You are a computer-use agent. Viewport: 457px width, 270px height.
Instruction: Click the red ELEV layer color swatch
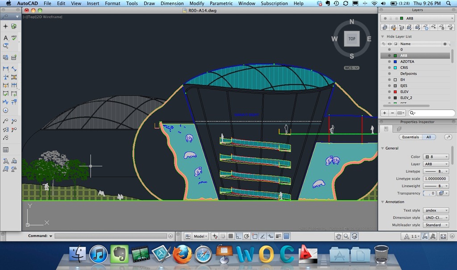tap(395, 91)
